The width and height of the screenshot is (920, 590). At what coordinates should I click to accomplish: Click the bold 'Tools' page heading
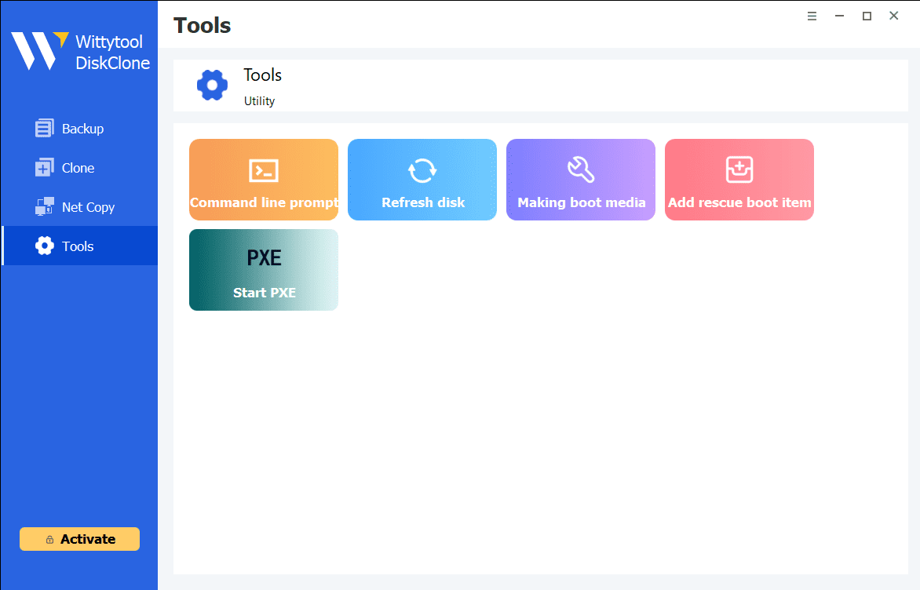point(203,25)
